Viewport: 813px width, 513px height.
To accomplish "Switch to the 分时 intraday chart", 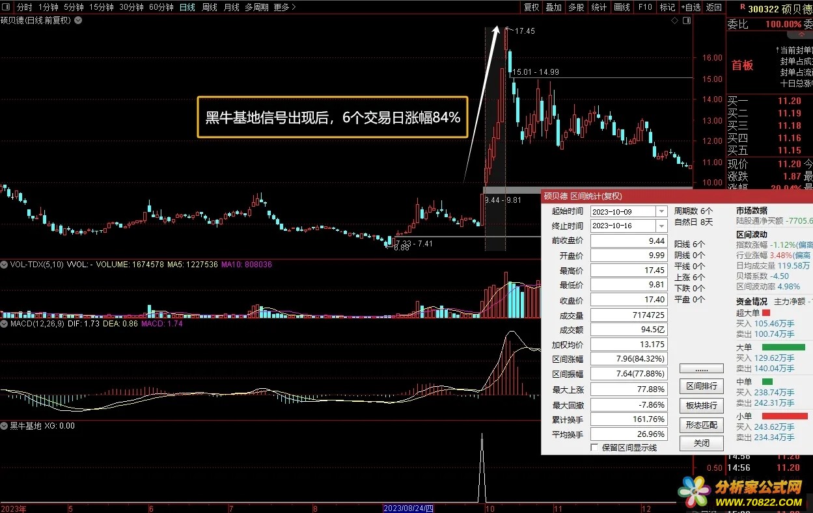I will [x=24, y=7].
